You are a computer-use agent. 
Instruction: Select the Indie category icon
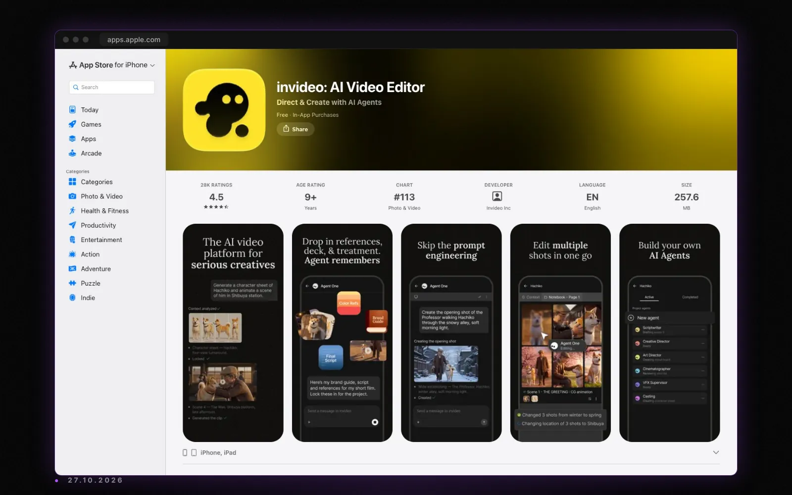[72, 297]
